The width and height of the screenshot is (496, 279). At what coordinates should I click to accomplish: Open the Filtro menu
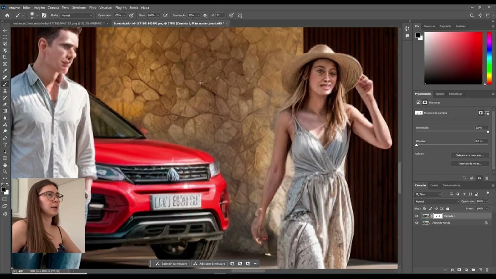[93, 7]
